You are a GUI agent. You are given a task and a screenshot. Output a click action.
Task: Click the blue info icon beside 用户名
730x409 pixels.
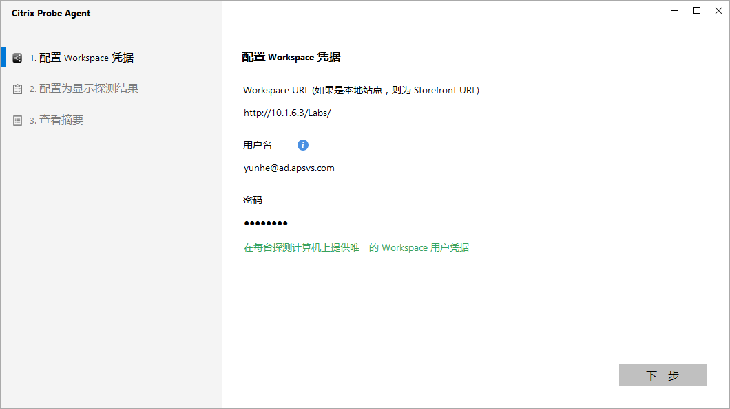tap(302, 145)
